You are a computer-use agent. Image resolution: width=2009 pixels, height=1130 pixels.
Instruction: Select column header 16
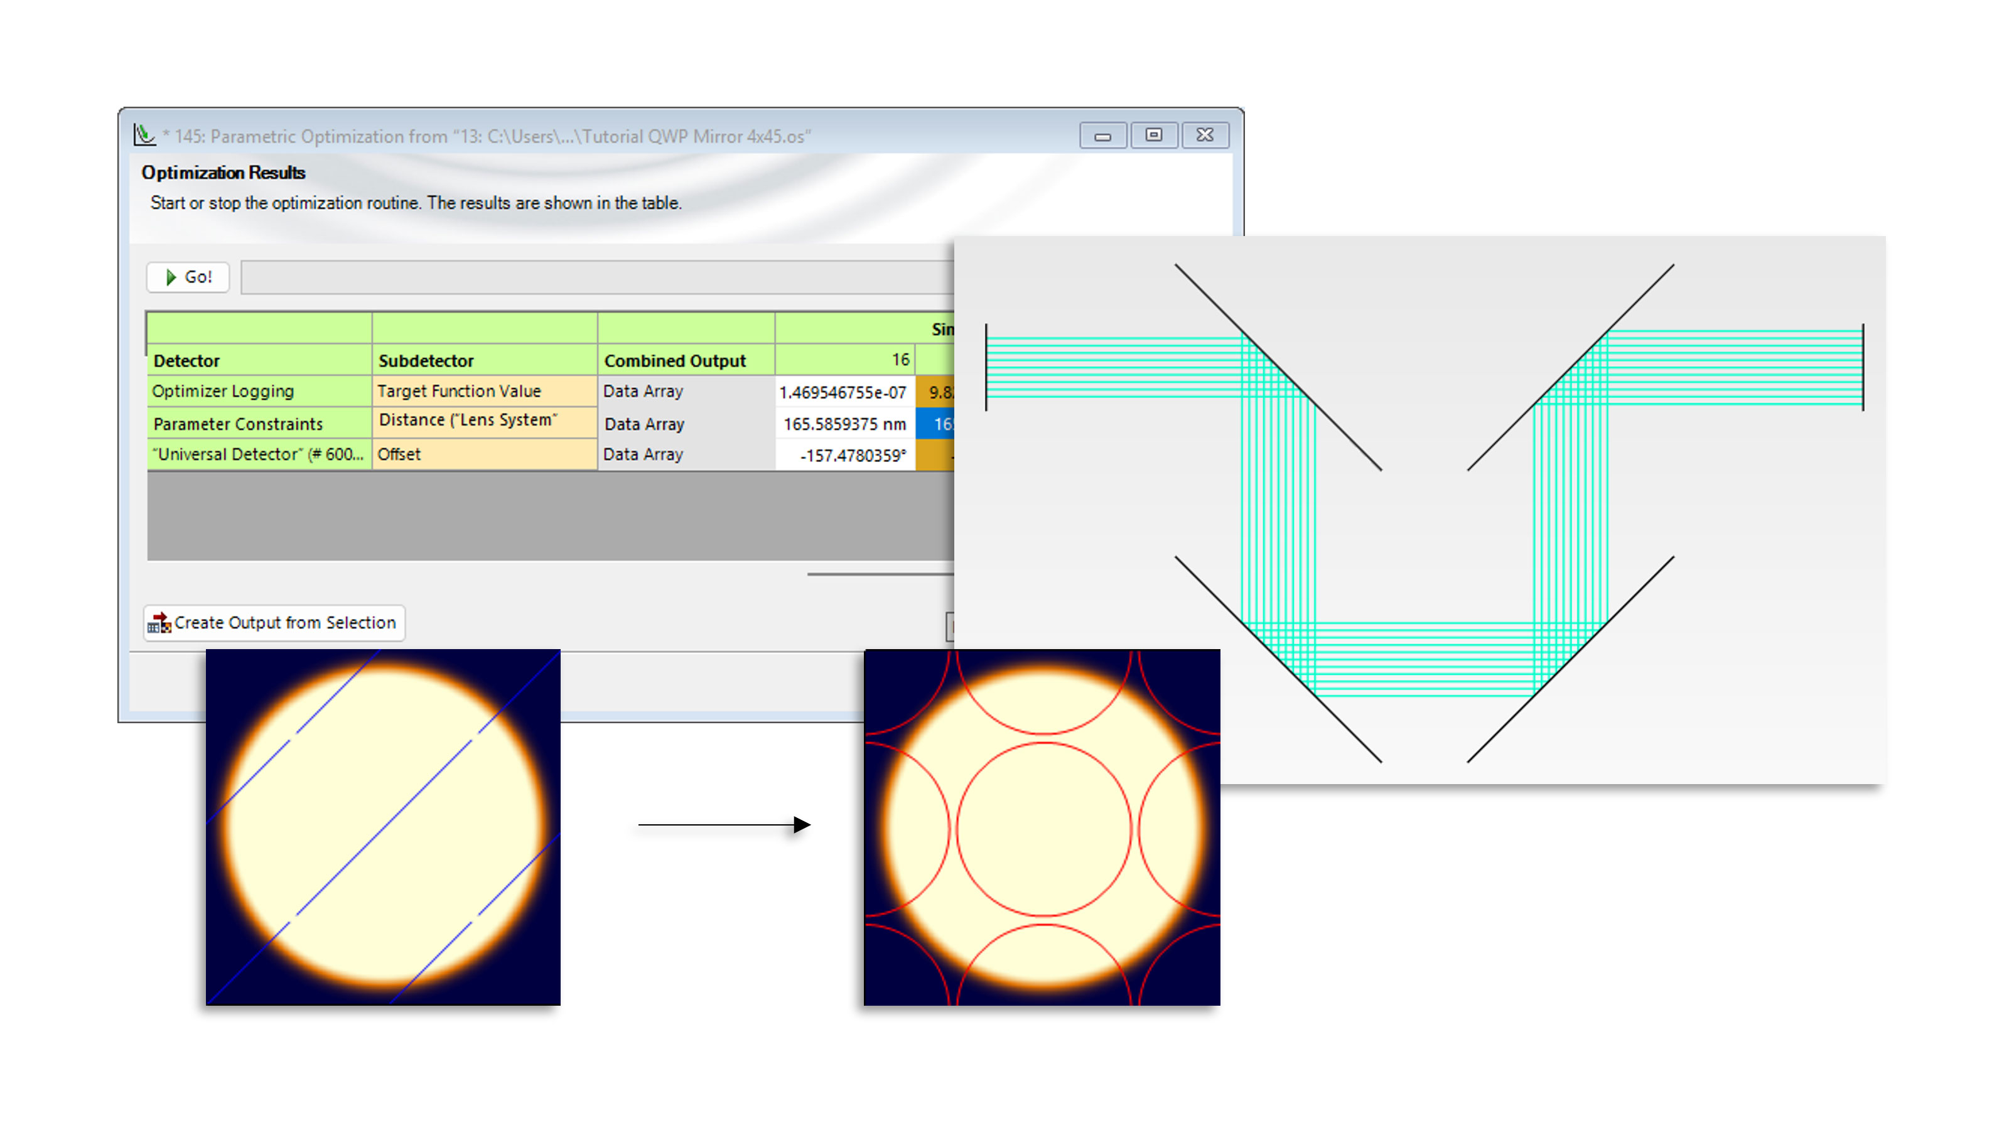point(844,360)
